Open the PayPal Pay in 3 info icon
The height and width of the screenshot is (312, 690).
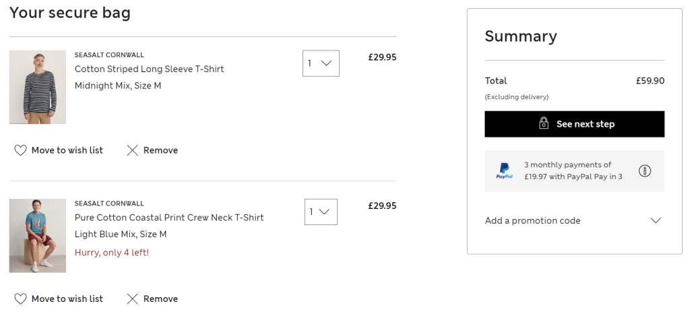[x=645, y=170]
